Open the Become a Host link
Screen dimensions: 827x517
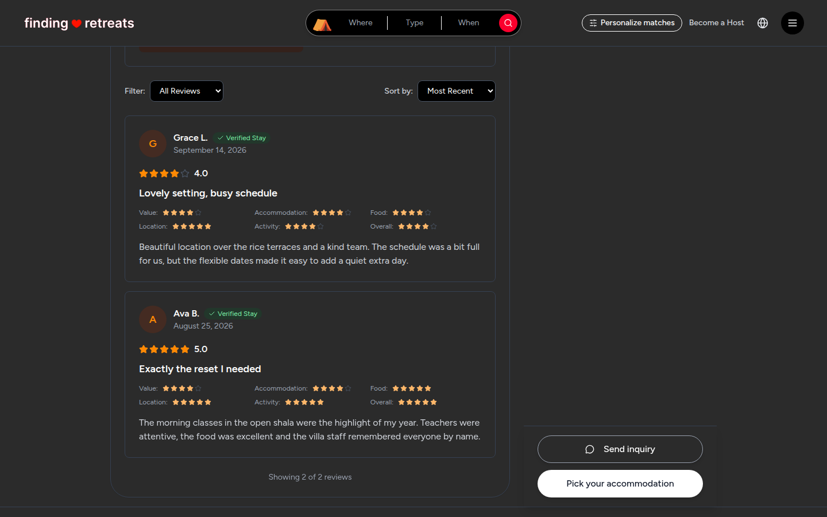tap(716, 23)
